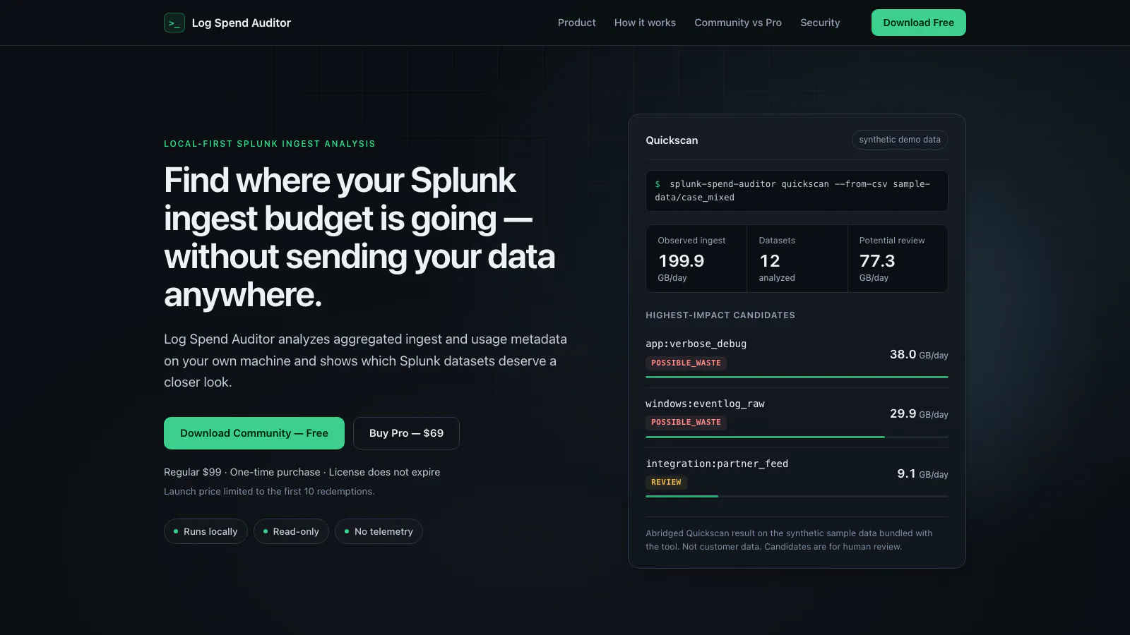Screen dimensions: 1130x635
Task: Click the Runs locally badge
Action: coord(206,531)
